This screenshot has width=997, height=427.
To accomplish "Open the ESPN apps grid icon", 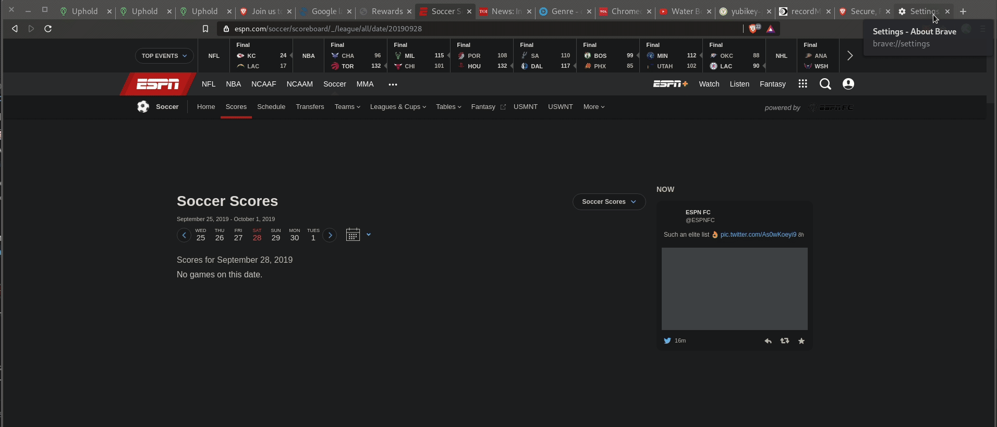I will click(803, 84).
